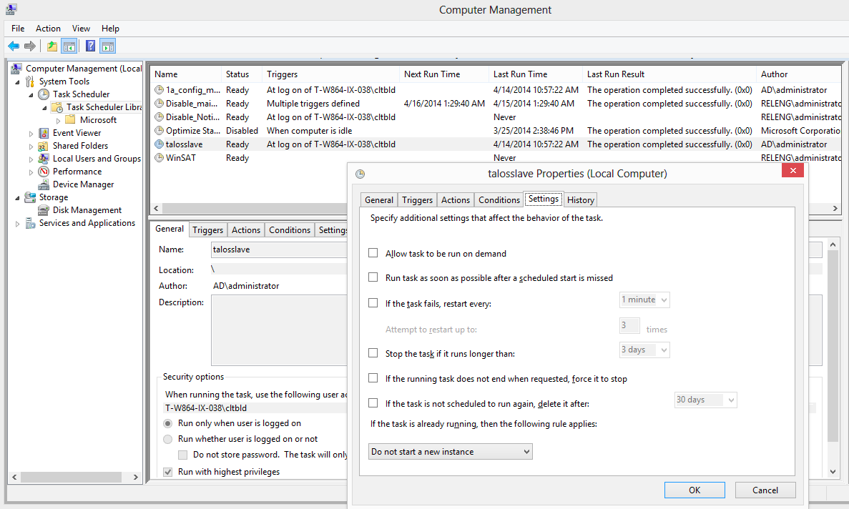The height and width of the screenshot is (509, 849).
Task: Click the Cancel button
Action: pos(765,490)
